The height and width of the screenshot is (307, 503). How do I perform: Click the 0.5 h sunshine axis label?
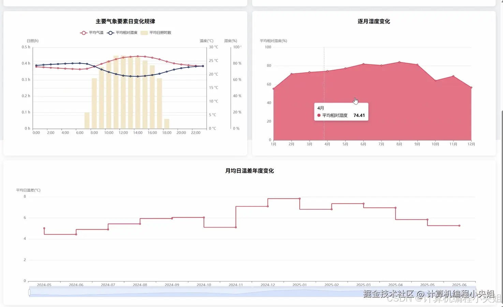tap(26, 47)
